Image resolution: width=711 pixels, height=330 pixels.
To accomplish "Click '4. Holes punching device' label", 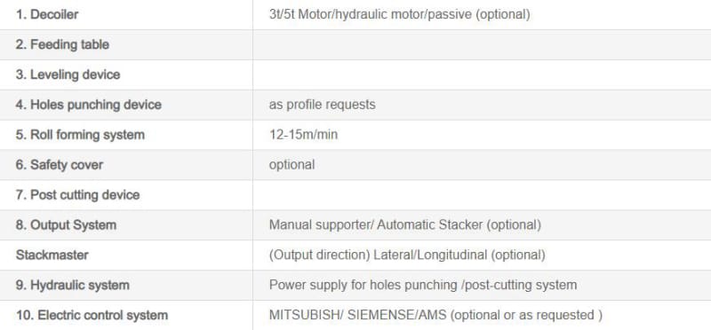I will [x=88, y=105].
